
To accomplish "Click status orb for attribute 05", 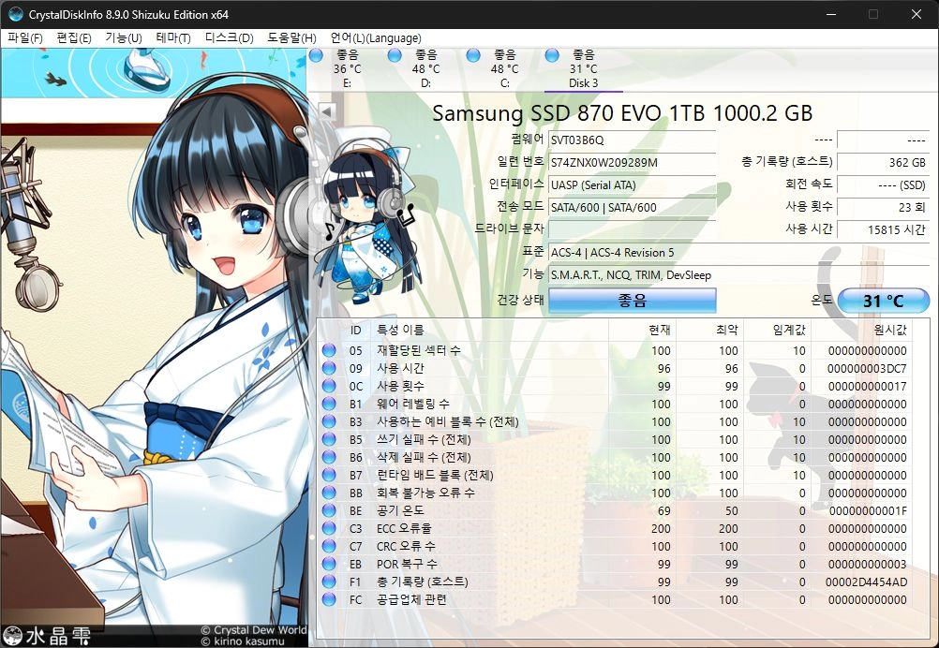I will tap(329, 350).
